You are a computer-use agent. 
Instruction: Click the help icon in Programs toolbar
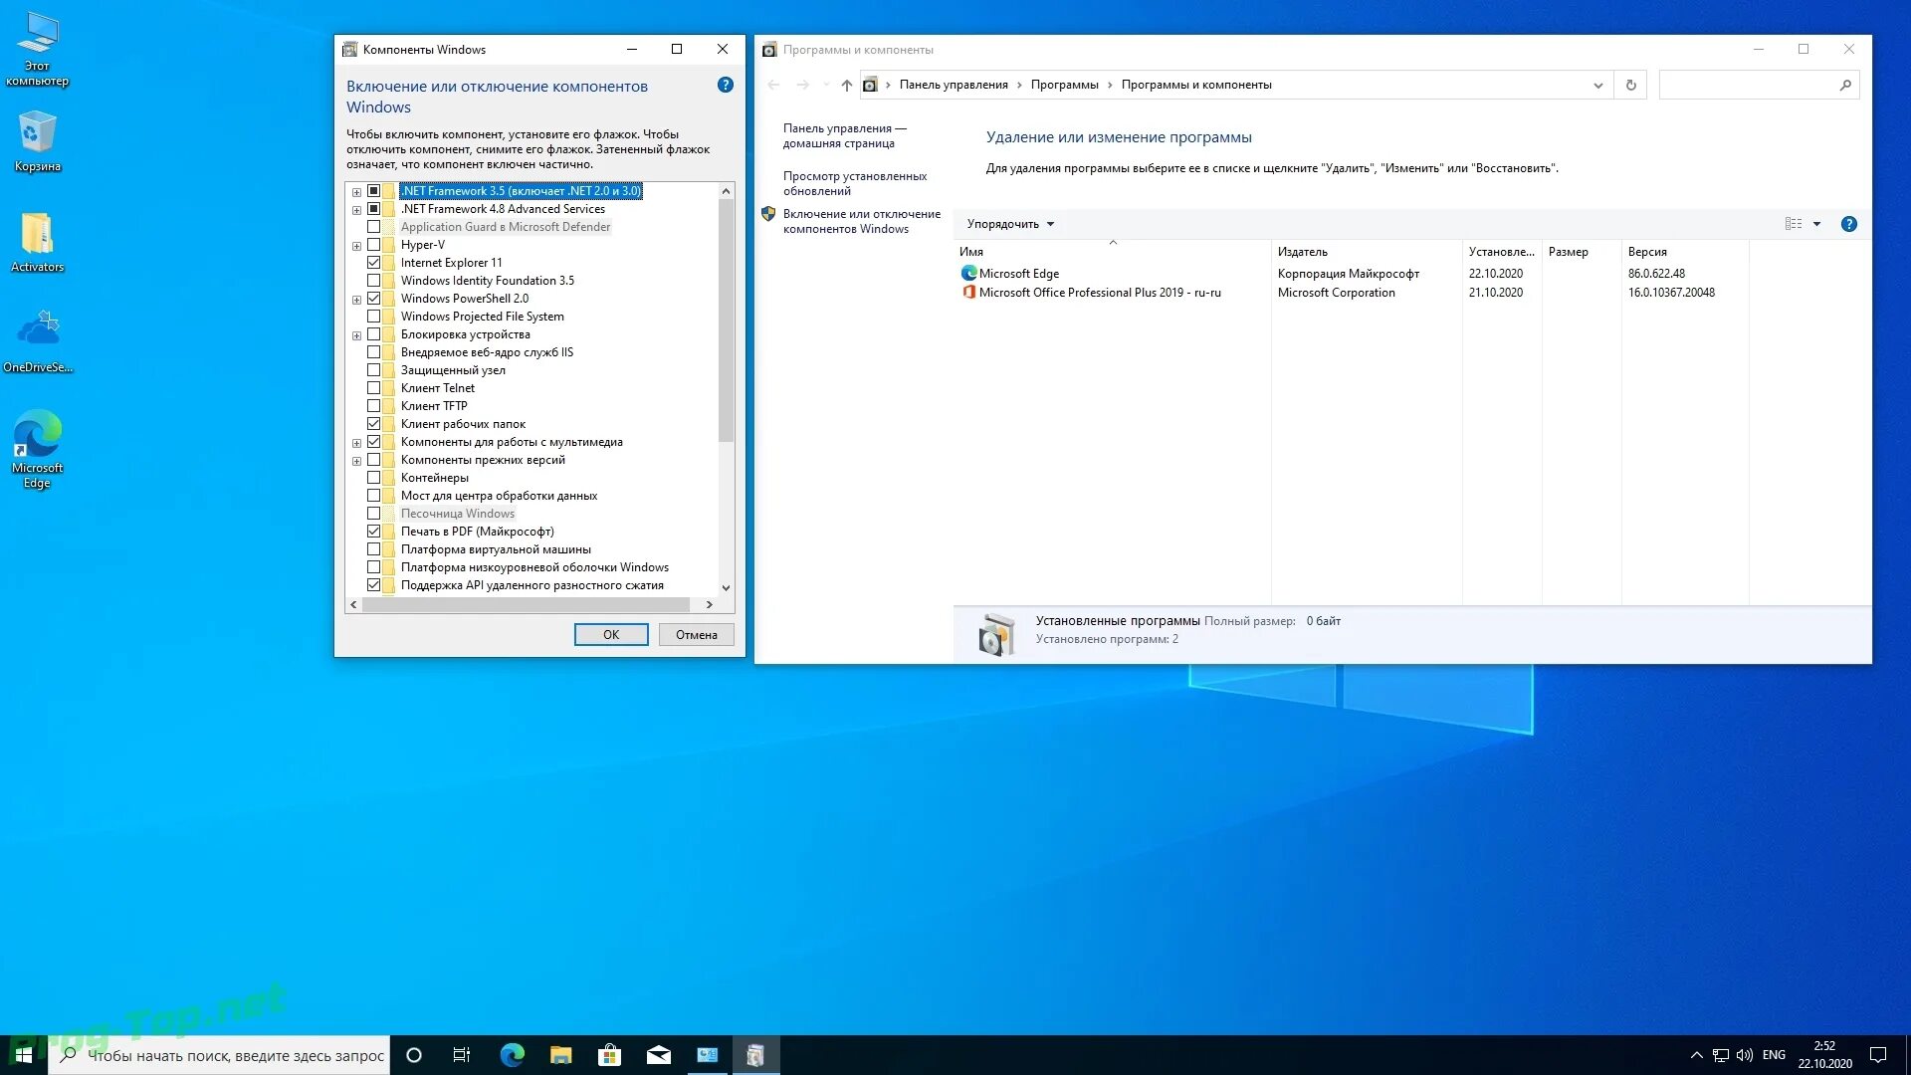pos(1848,224)
